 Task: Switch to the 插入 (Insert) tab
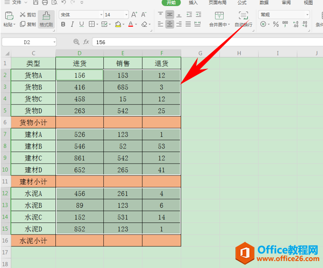point(192,3)
